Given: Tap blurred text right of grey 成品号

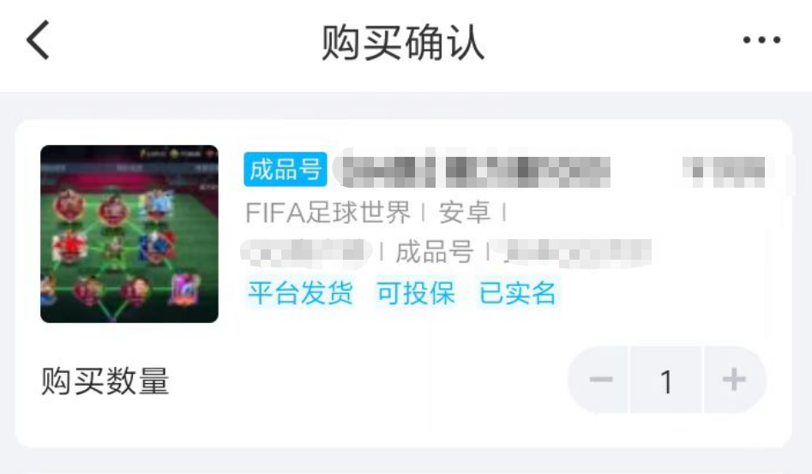Looking at the screenshot, I should (574, 253).
